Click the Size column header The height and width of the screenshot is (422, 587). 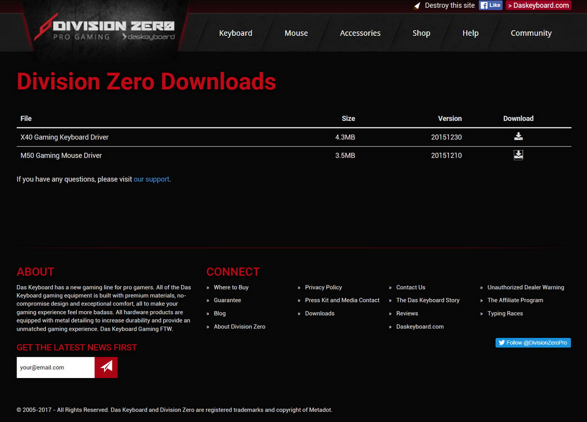[349, 118]
